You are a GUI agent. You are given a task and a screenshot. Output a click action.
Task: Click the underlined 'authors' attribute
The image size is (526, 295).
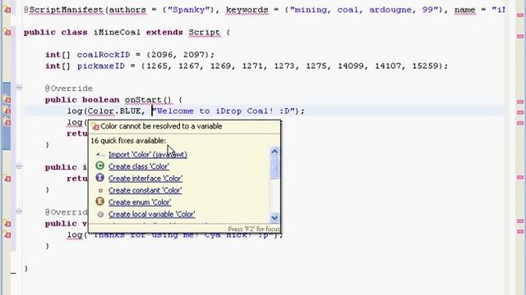[x=127, y=10]
